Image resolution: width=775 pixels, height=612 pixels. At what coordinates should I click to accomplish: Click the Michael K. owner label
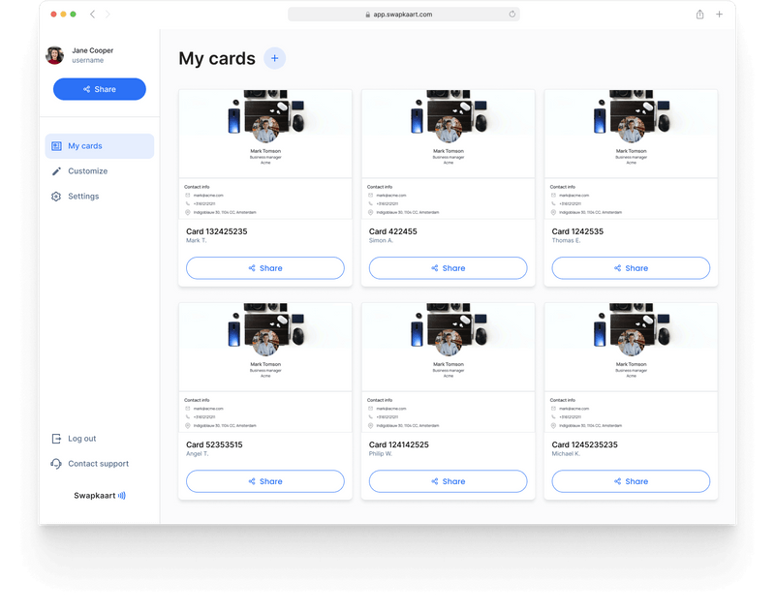(566, 454)
